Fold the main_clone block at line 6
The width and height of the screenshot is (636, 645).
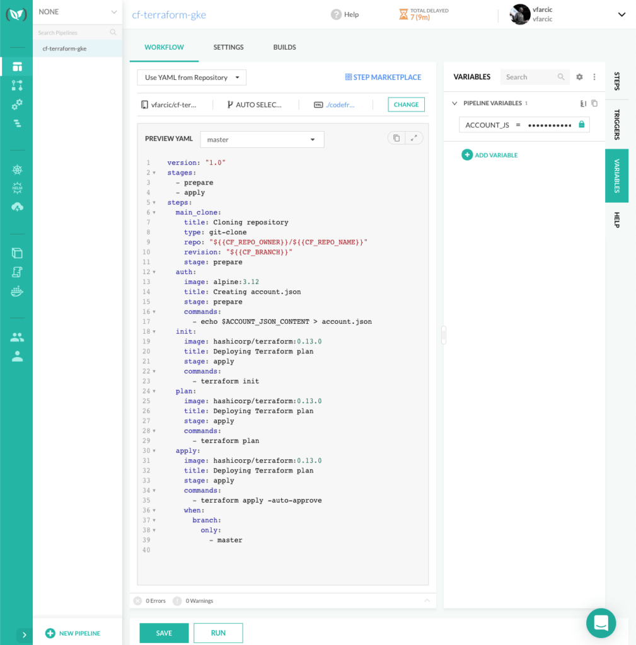click(x=154, y=212)
